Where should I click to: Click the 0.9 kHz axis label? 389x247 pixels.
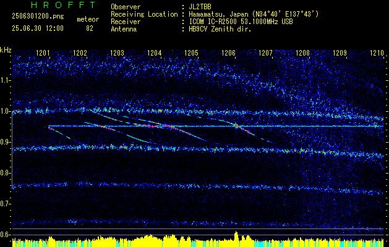5,142
